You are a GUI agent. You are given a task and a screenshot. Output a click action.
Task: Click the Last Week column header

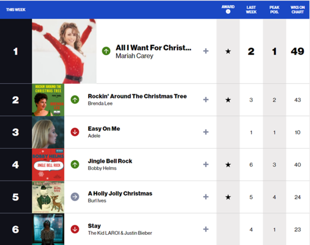(x=251, y=10)
